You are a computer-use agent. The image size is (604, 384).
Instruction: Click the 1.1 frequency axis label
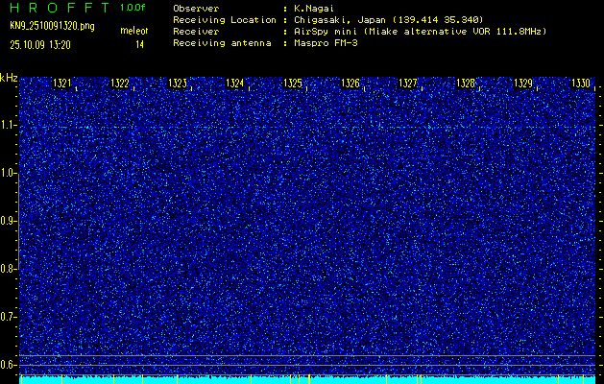pos(9,125)
